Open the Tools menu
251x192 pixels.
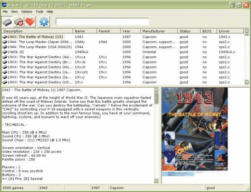click(39, 12)
